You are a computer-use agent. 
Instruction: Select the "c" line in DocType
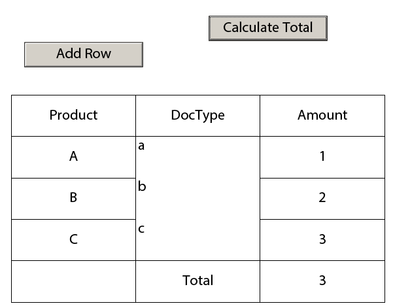coord(141,229)
